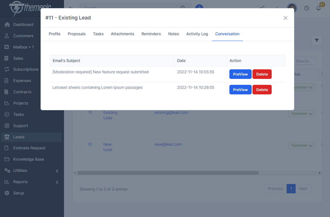Open the Proposals tab
The width and height of the screenshot is (330, 217).
point(77,34)
